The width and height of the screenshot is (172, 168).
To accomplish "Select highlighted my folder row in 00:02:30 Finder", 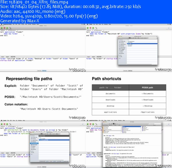I will click(142, 44).
